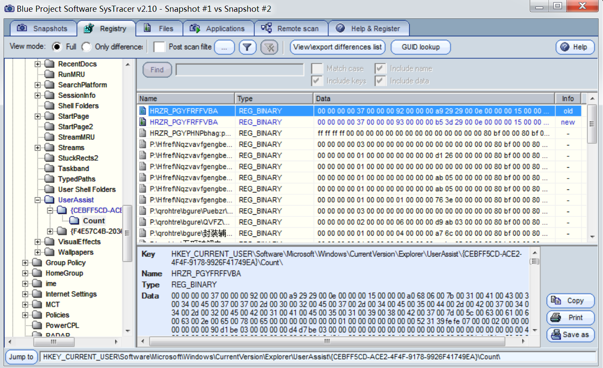Click the StreamMRU folder icon
Image resolution: width=603 pixels, height=368 pixels.
point(50,137)
